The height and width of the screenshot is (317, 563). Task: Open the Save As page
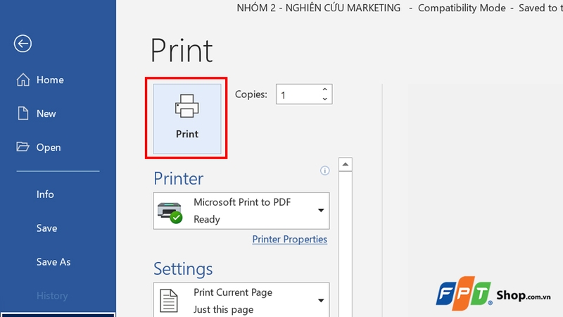(x=53, y=262)
